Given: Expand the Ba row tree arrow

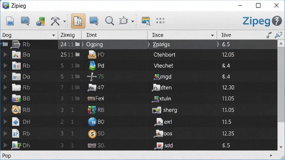Looking at the screenshot, I should coord(5,55).
